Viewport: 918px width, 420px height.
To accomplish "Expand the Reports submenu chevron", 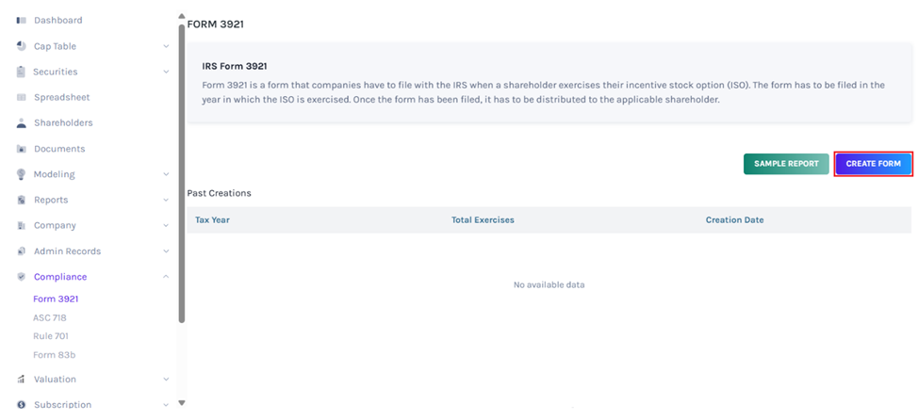I will 166,200.
